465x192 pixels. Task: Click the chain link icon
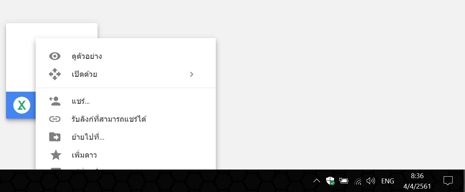point(55,119)
